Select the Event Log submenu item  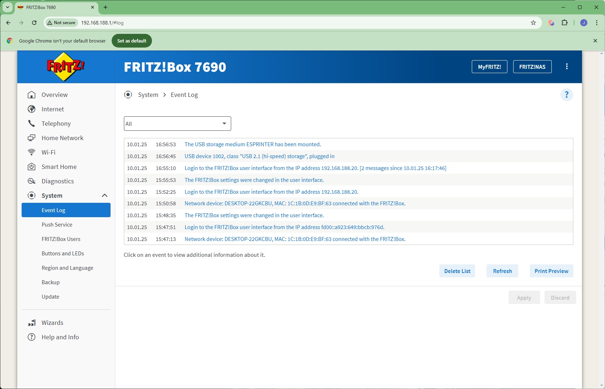point(66,210)
